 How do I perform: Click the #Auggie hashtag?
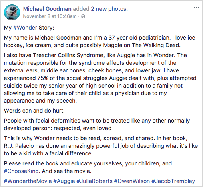pyautogui.click(x=64, y=181)
